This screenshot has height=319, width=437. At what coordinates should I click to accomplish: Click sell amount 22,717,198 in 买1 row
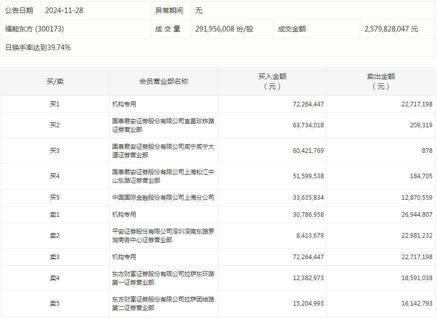[417, 104]
